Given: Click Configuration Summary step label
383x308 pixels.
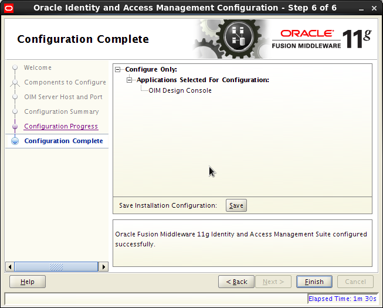Looking at the screenshot, I should (62, 111).
